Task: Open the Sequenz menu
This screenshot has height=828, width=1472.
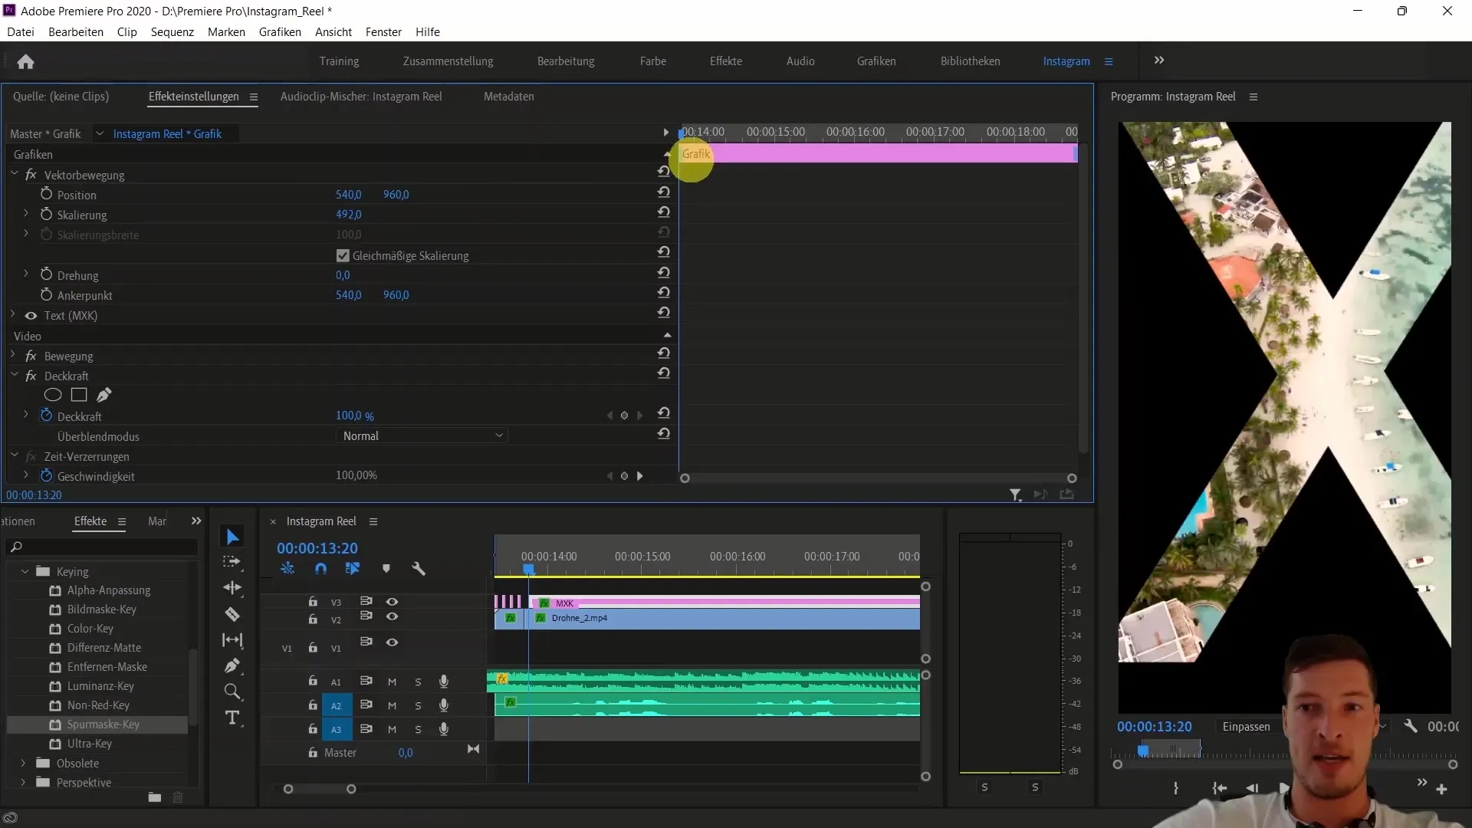Action: click(172, 31)
